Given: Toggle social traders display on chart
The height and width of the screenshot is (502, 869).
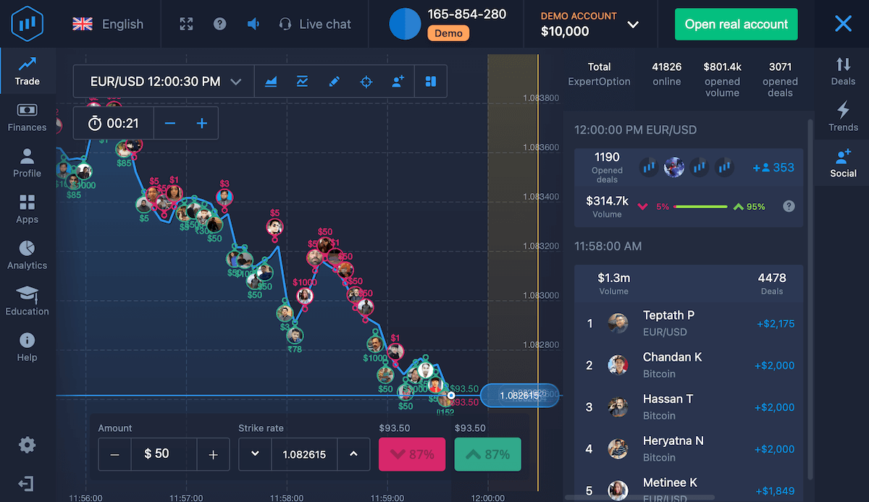Looking at the screenshot, I should (398, 82).
